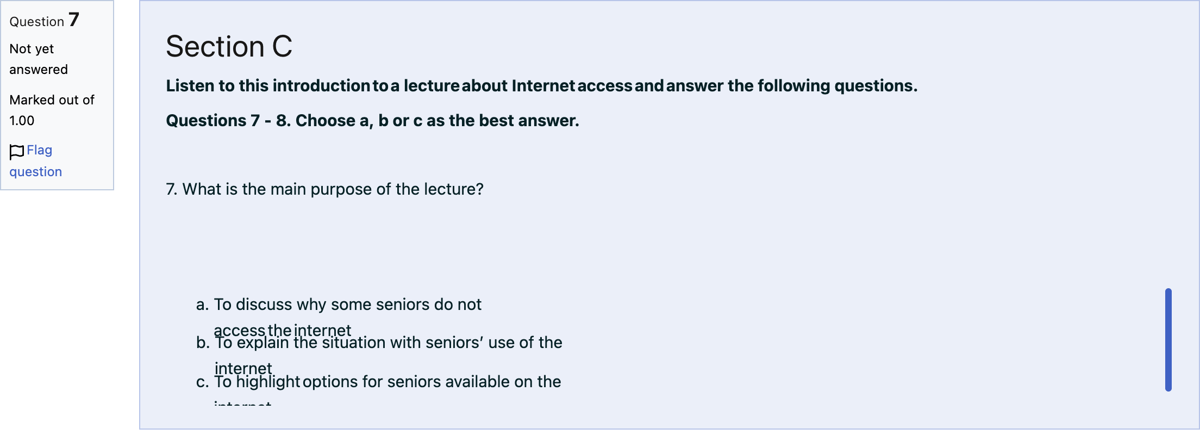Click the word 'question' under the Flag link
This screenshot has height=447, width=1200.
(36, 172)
